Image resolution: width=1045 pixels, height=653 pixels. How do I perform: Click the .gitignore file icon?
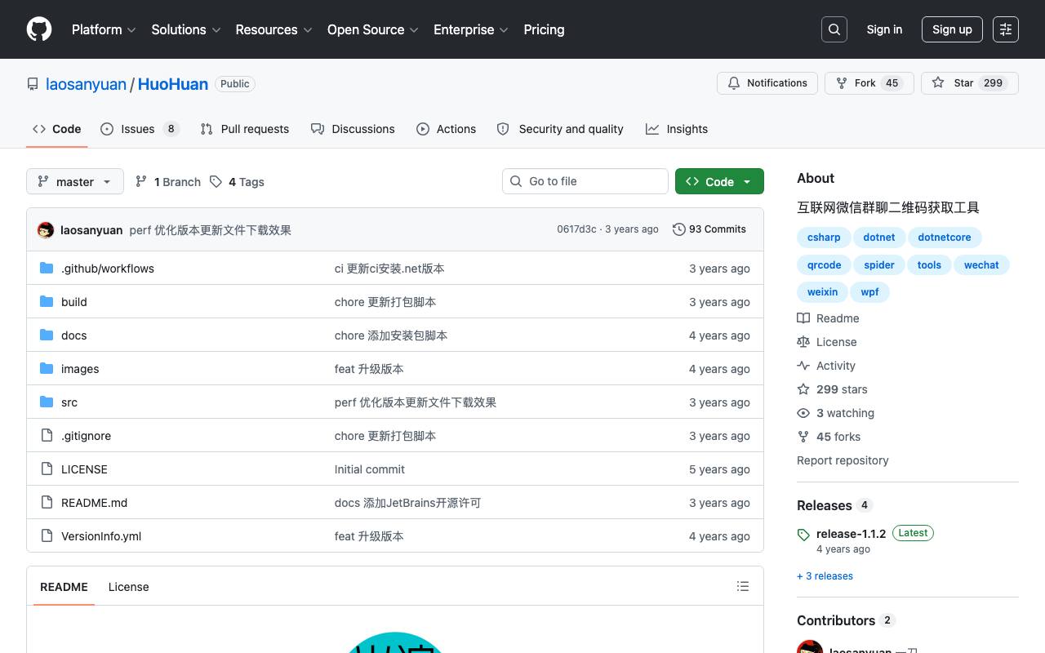(47, 436)
